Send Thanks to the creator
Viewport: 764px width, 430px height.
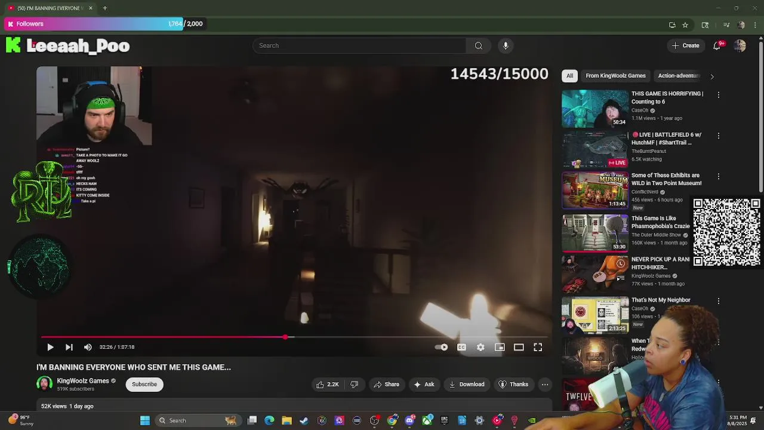(x=513, y=384)
